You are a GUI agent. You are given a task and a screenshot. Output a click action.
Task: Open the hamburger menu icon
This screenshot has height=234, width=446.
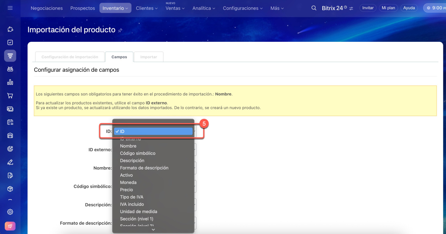(10, 8)
